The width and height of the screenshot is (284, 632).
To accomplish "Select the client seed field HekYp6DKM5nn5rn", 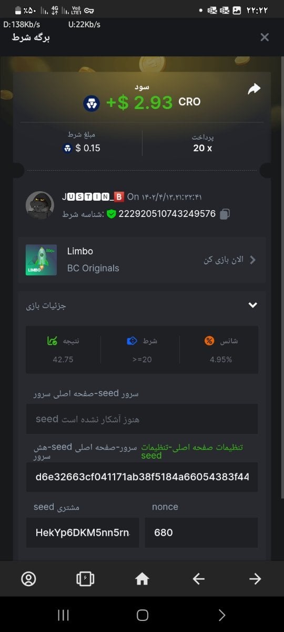I will (x=83, y=532).
